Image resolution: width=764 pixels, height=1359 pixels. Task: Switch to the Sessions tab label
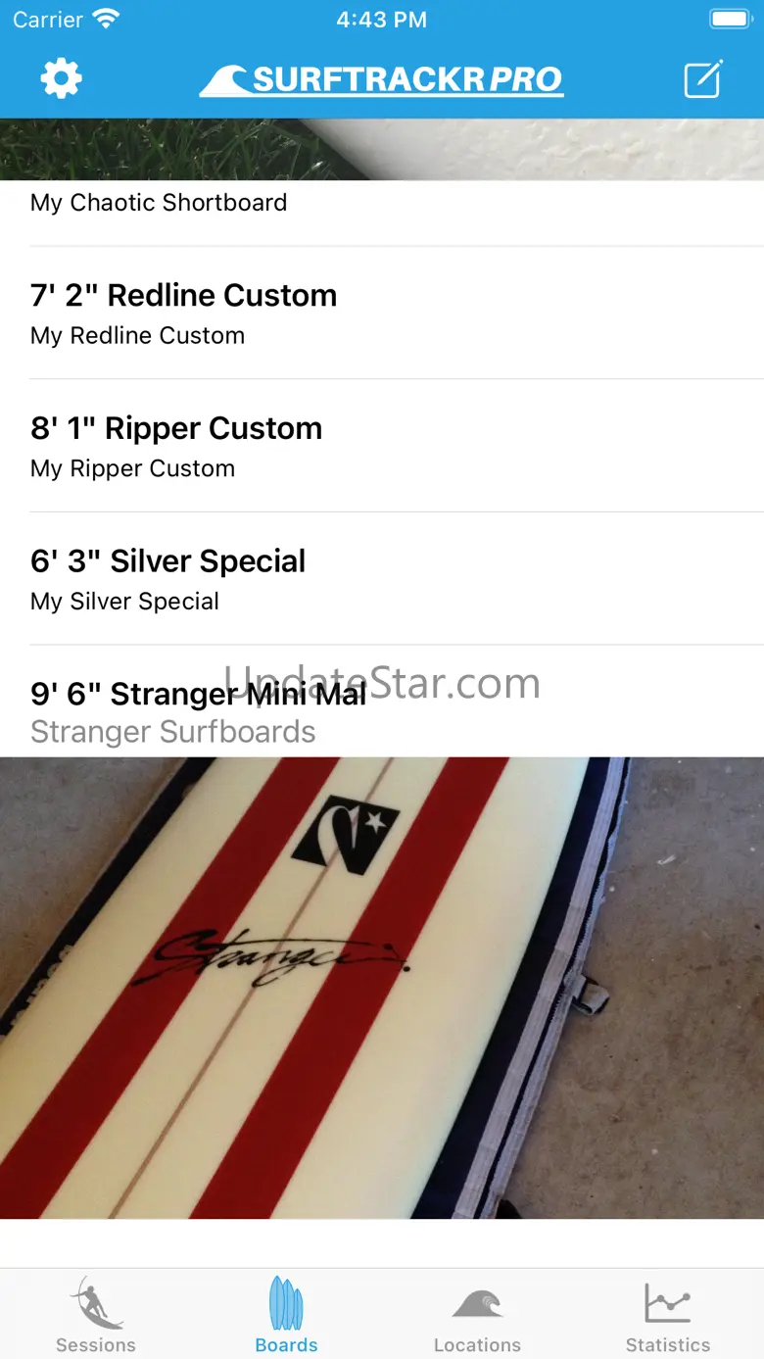[96, 1345]
